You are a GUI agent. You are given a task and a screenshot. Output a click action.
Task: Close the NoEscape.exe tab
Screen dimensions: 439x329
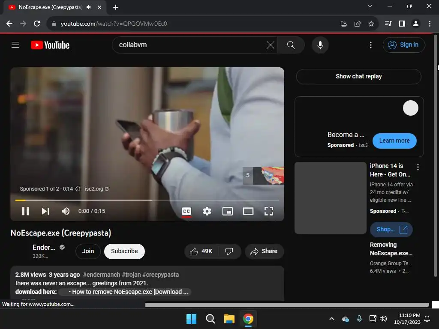pos(99,7)
